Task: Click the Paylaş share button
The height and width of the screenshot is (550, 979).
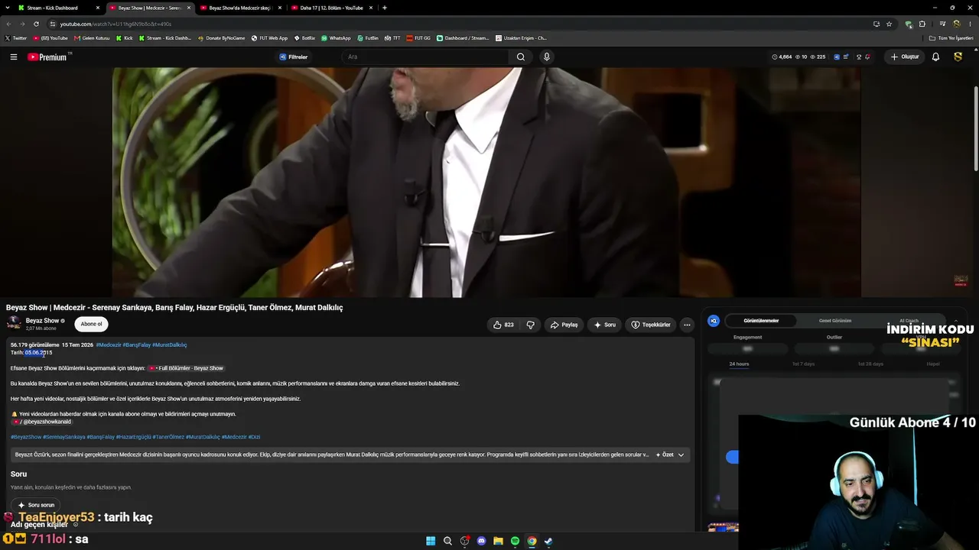Action: pos(564,325)
